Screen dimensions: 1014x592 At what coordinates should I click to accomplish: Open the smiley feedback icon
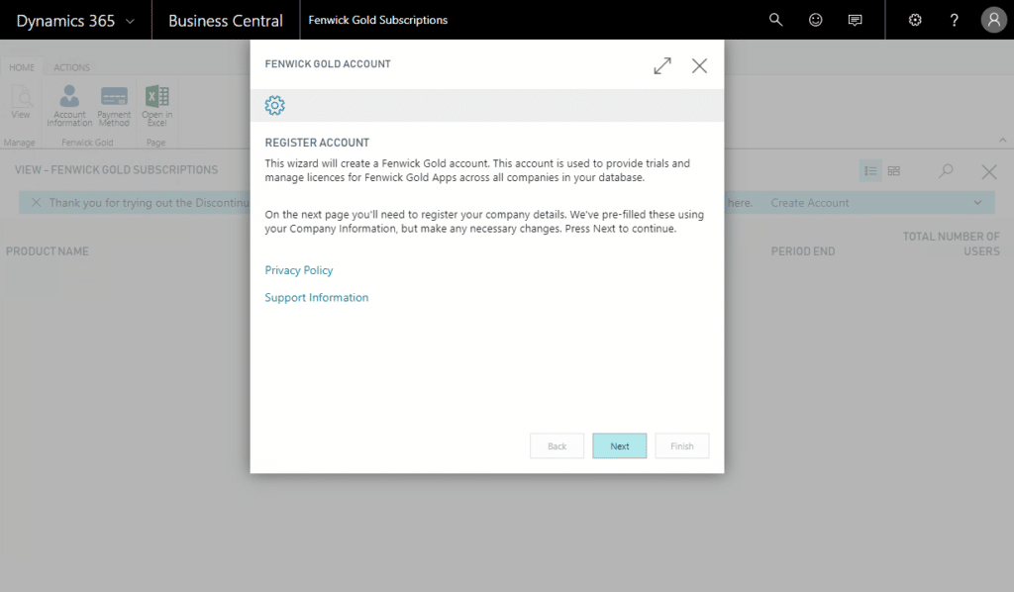click(x=816, y=20)
